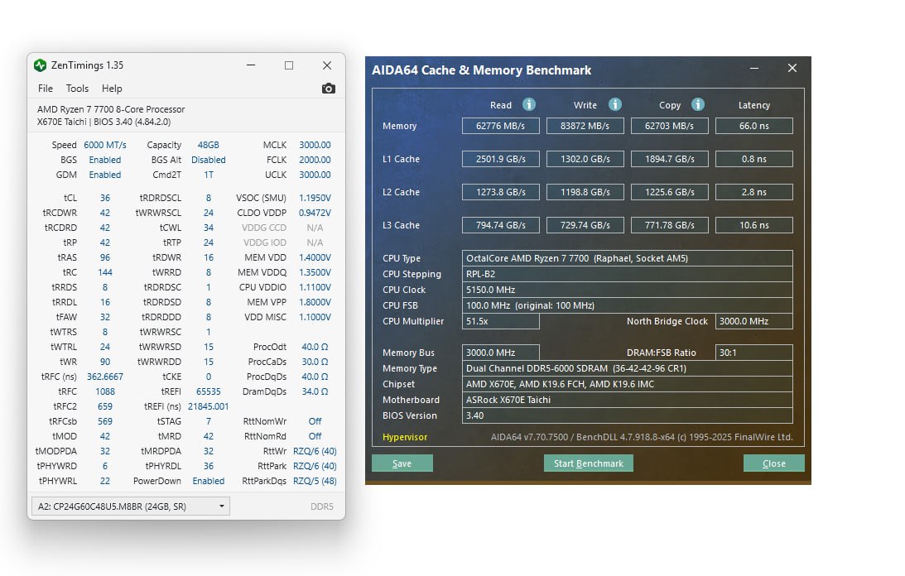The image size is (905, 576).
Task: Click the PowerDown Enabled value
Action: [x=209, y=481]
